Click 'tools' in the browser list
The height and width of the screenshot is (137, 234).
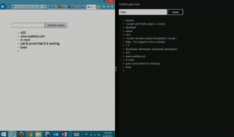click(x=24, y=47)
